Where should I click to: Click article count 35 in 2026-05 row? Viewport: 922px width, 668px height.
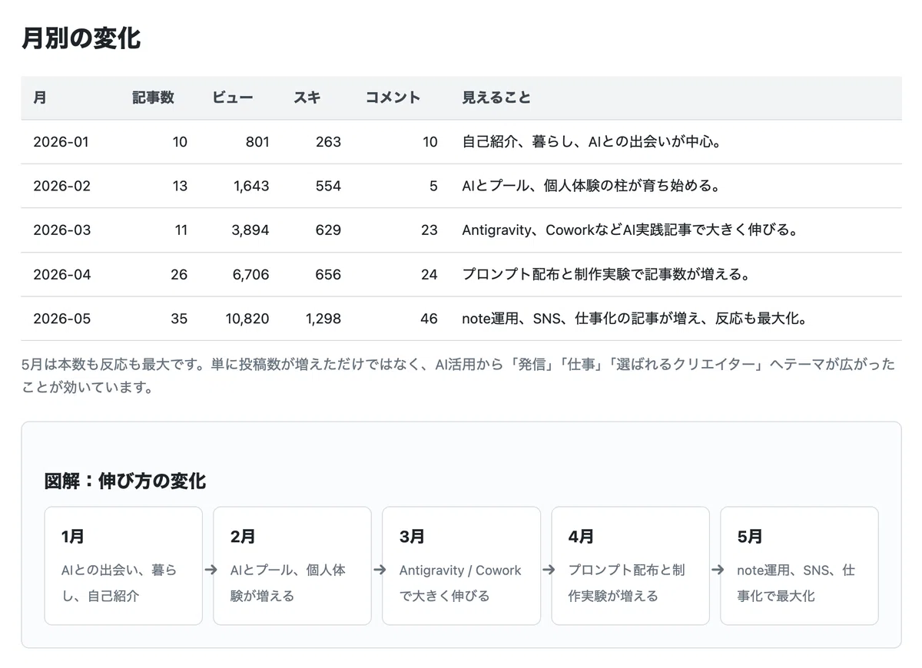(179, 319)
